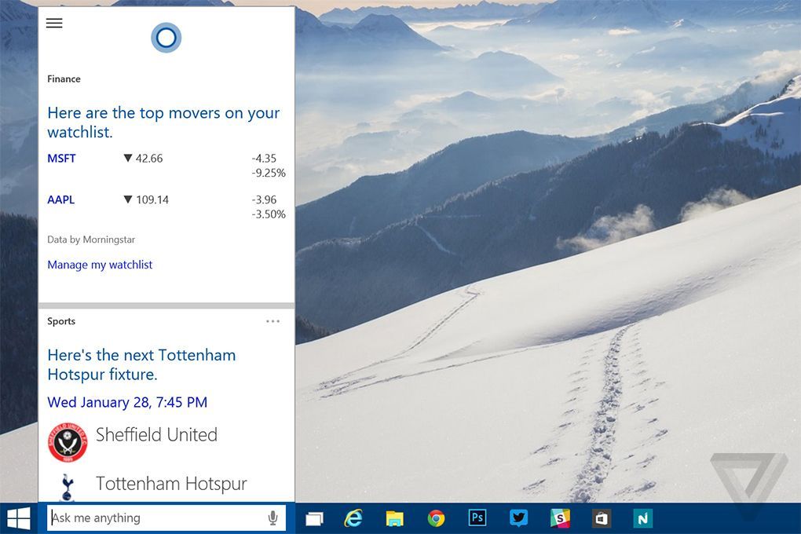Launch Google Chrome from the taskbar
The image size is (801, 534).
[x=436, y=518]
